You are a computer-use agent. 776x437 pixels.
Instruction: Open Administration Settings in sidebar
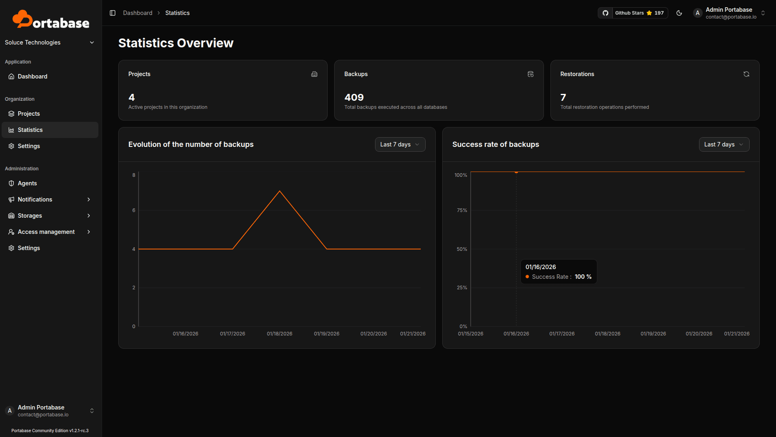pos(50,248)
